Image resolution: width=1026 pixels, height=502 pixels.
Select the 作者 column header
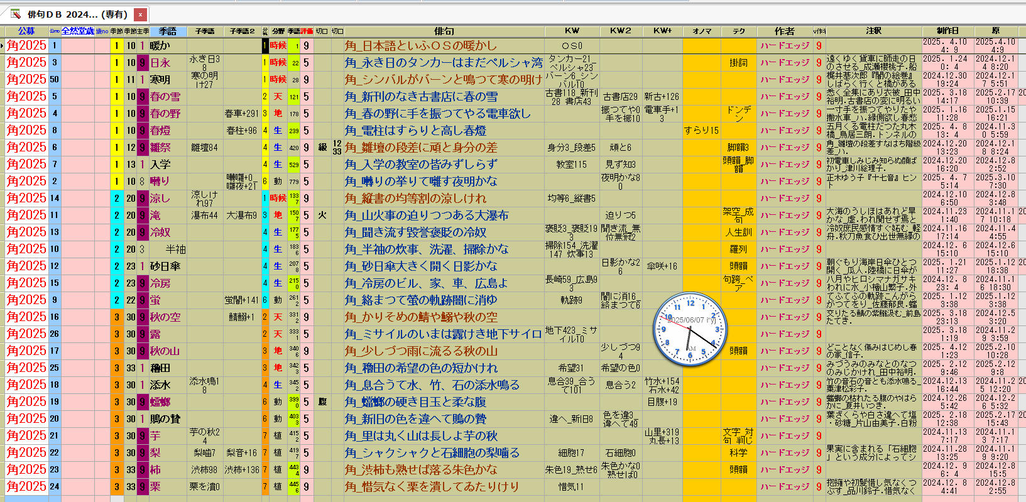[784, 31]
